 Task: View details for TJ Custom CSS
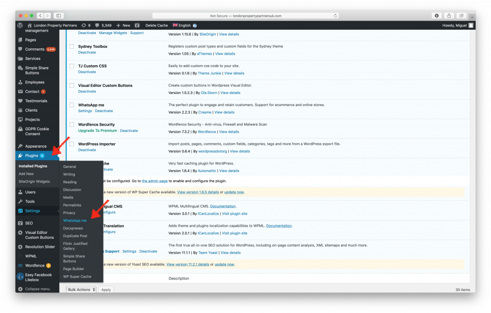(x=234, y=73)
